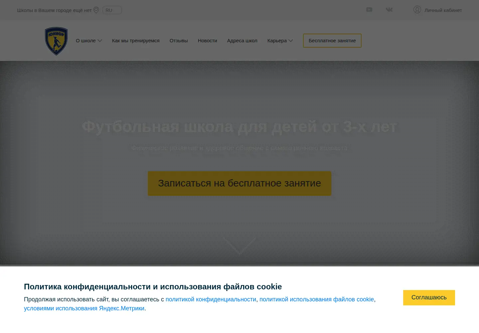
Task: Go to Отзывы section
Action: [x=179, y=41]
